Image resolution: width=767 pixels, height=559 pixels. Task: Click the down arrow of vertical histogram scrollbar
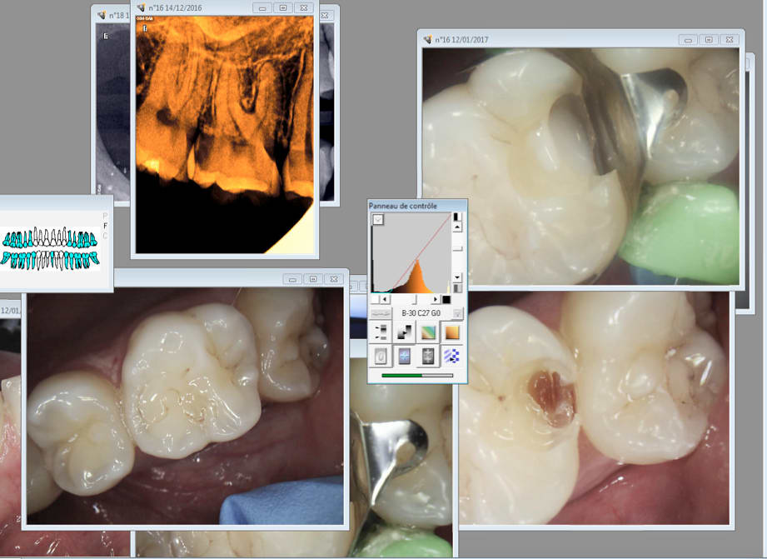pos(457,277)
